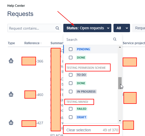The image size is (145, 136).
Task: Click the DRAFT status label
Action: 81,117
